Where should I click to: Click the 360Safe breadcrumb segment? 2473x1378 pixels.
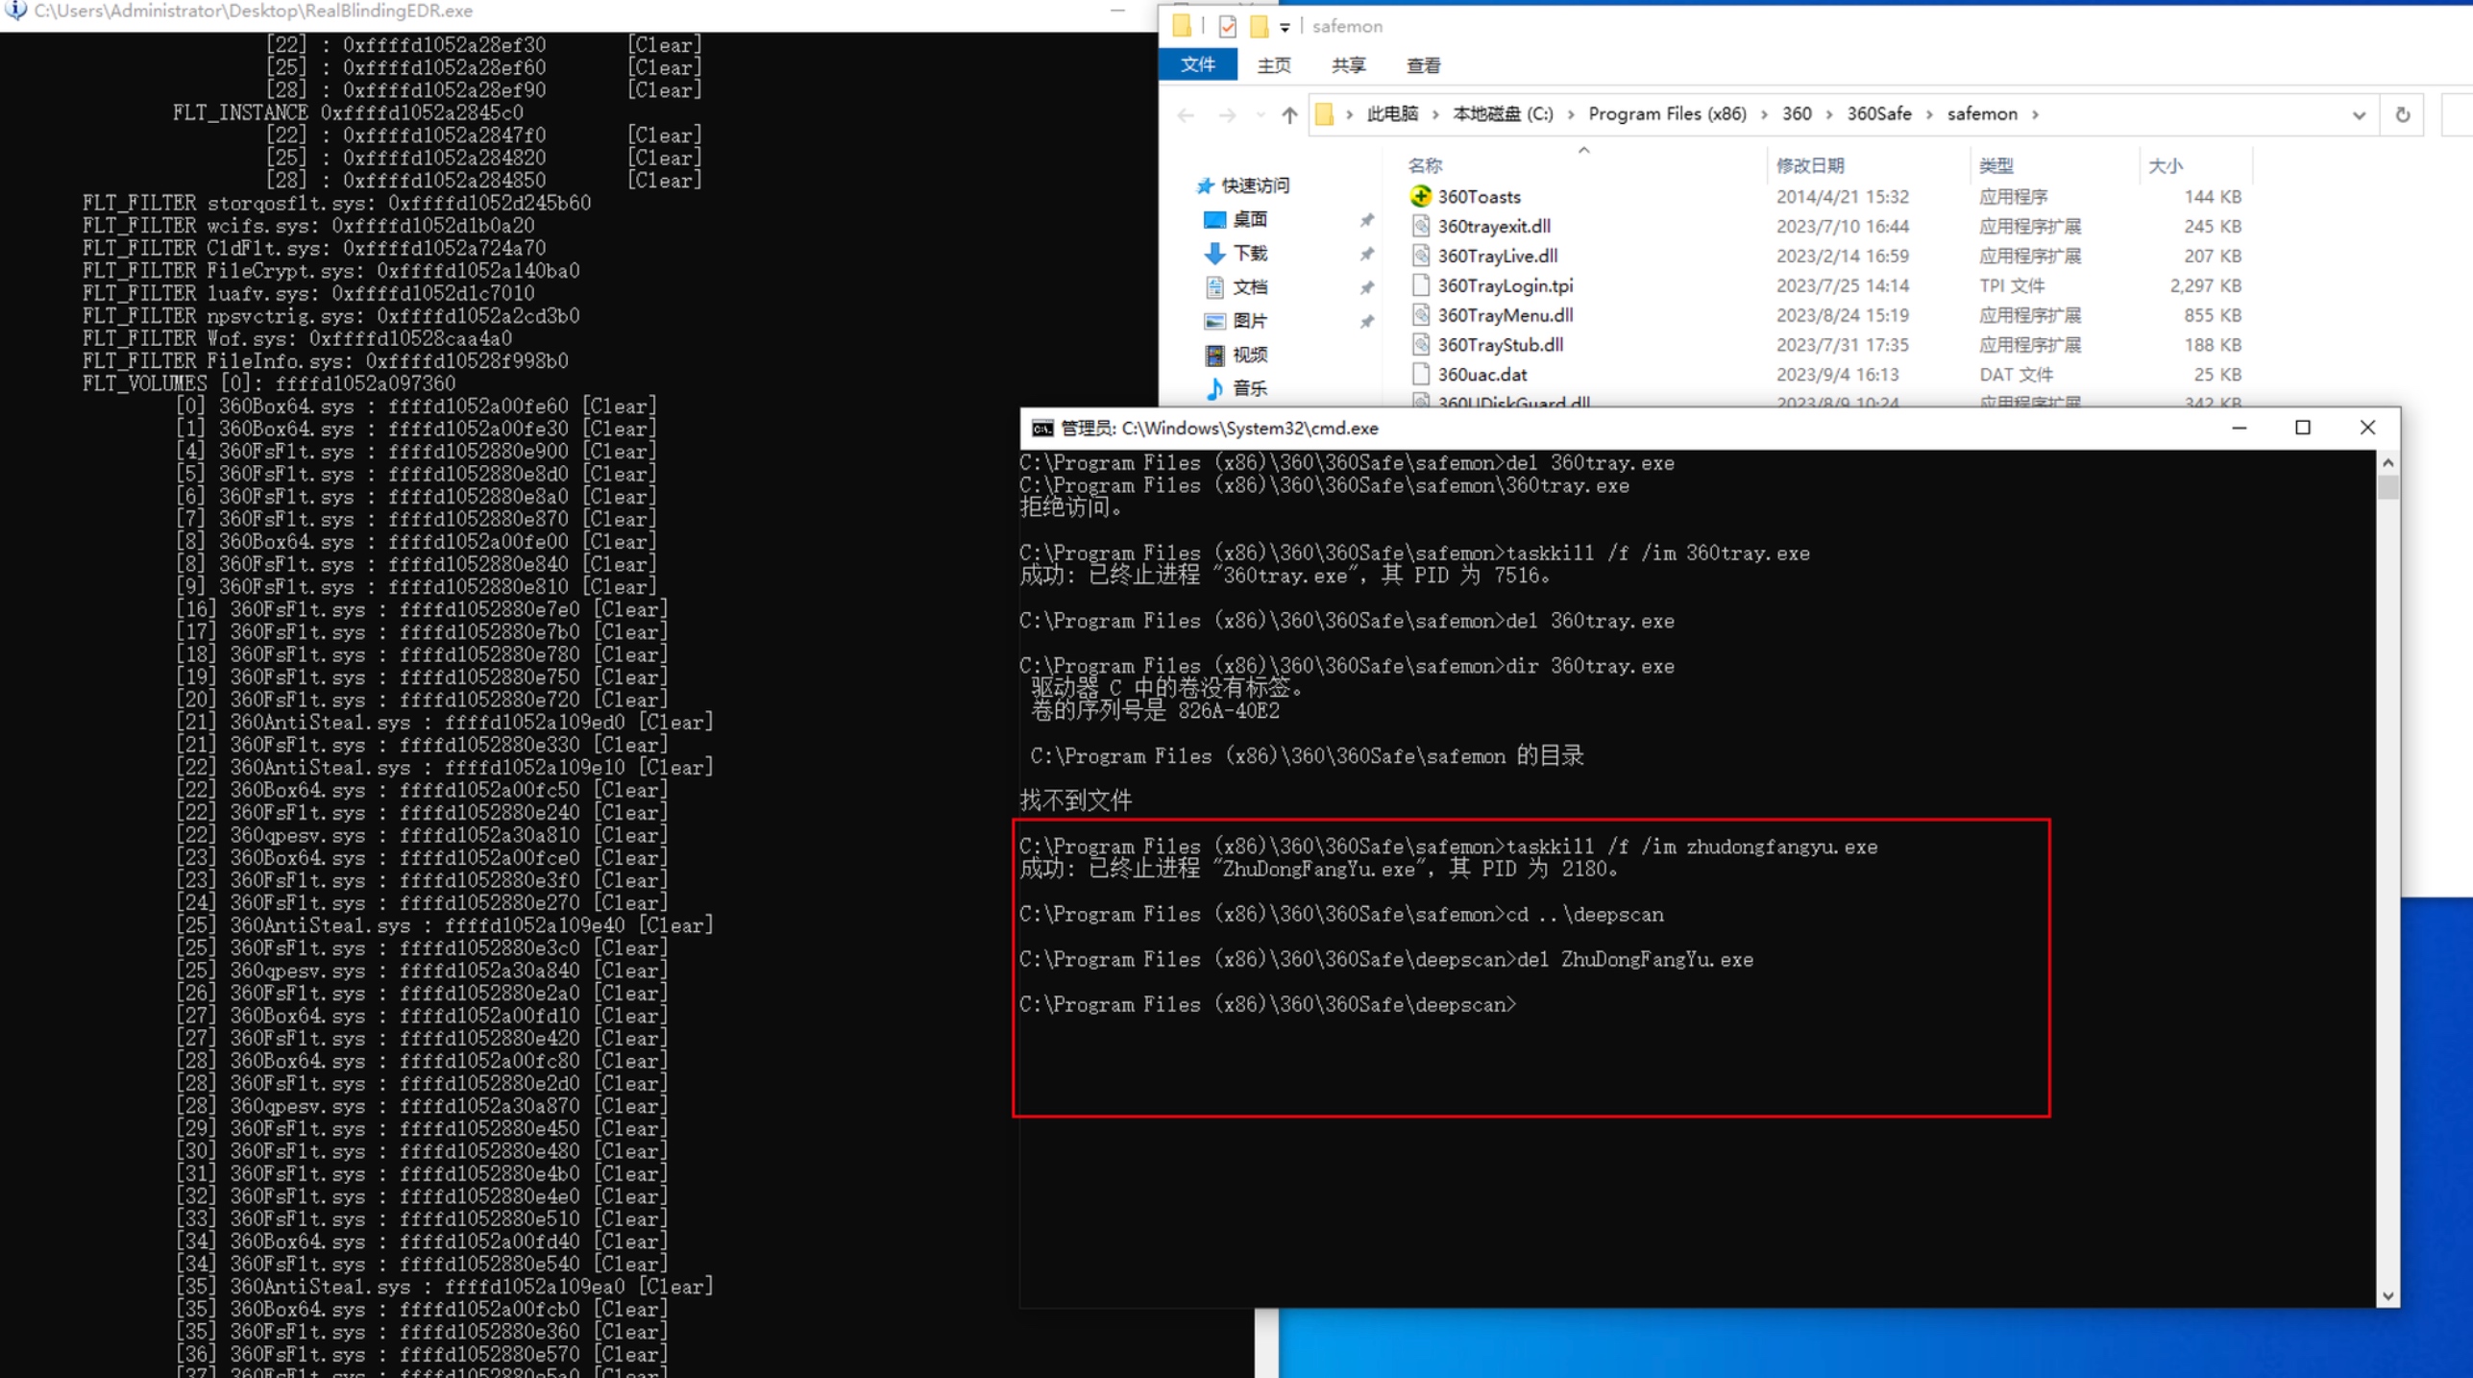tap(1878, 113)
